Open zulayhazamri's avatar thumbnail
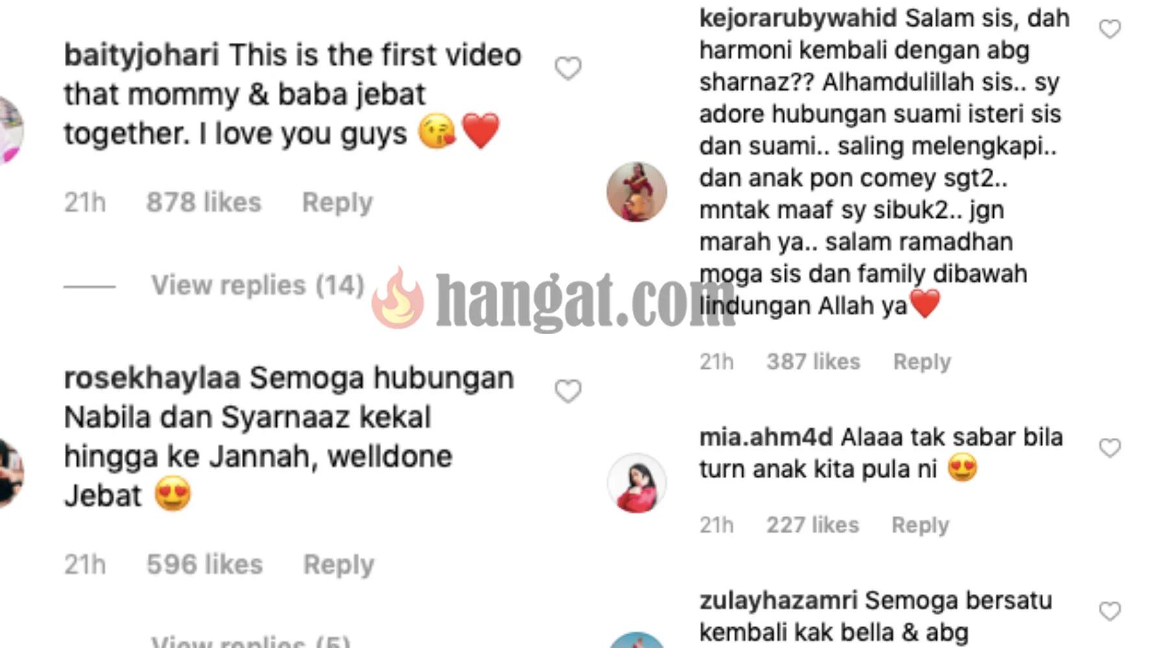1167x648 pixels. 637,640
